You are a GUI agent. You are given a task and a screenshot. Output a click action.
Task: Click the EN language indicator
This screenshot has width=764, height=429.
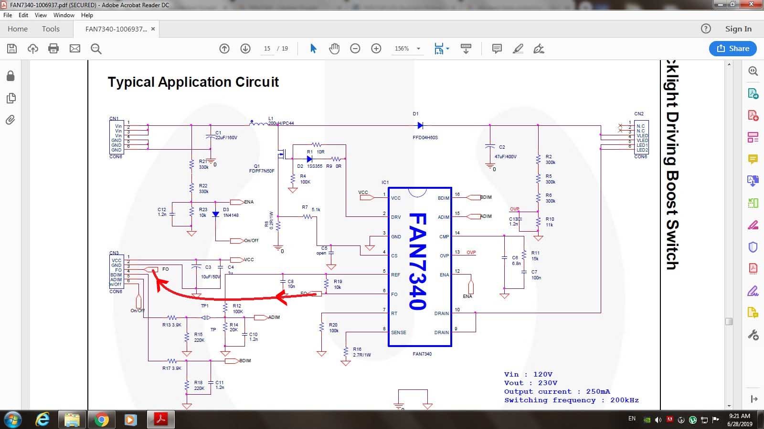click(x=632, y=419)
